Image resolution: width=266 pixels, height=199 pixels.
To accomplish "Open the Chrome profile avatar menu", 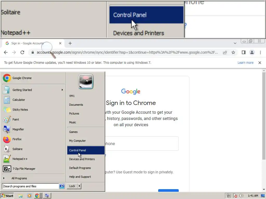I will 252,52.
